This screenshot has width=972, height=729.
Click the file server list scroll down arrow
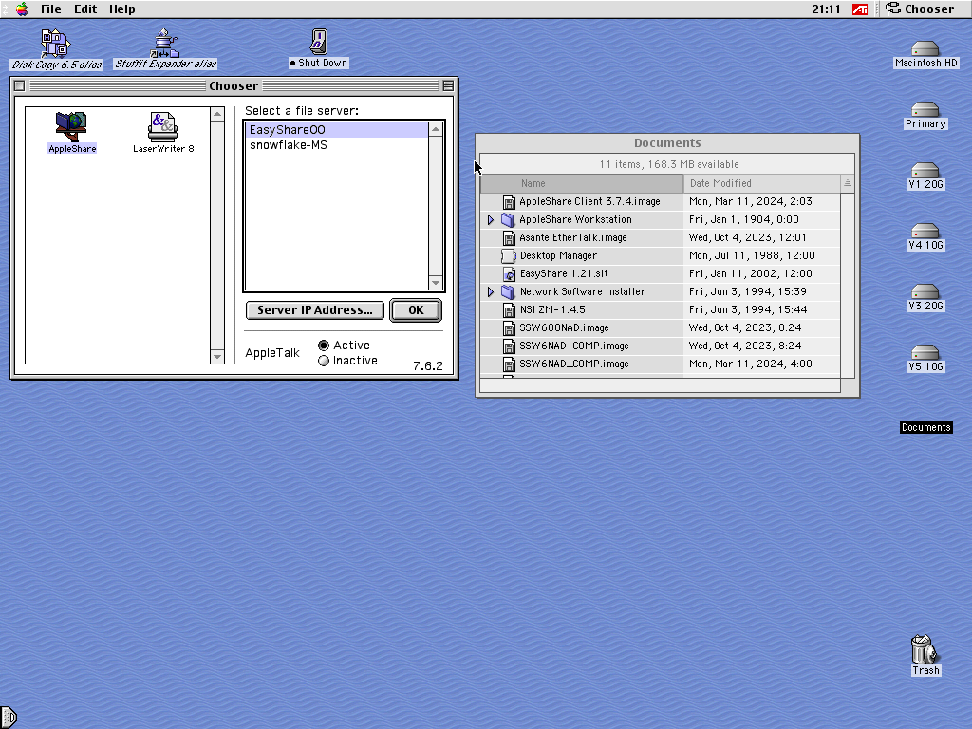435,283
